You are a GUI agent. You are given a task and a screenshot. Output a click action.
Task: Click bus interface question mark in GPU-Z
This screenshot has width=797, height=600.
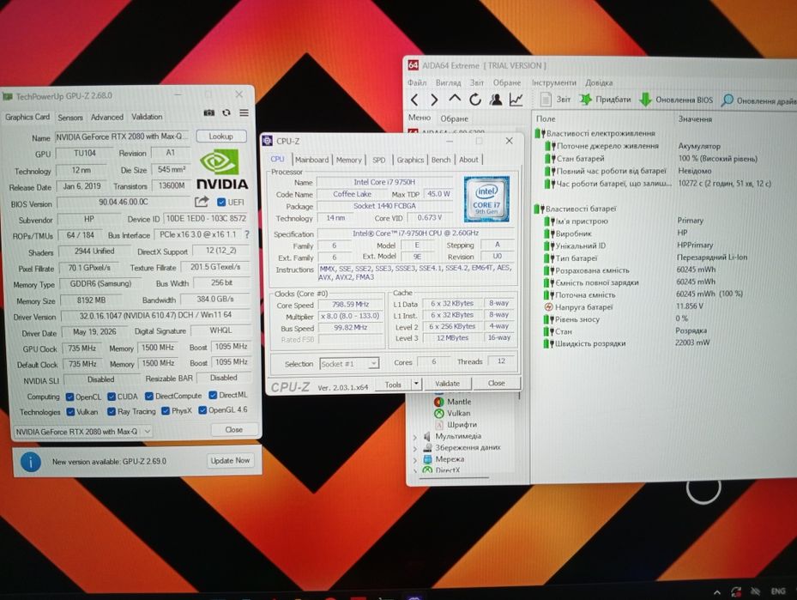[x=247, y=234]
